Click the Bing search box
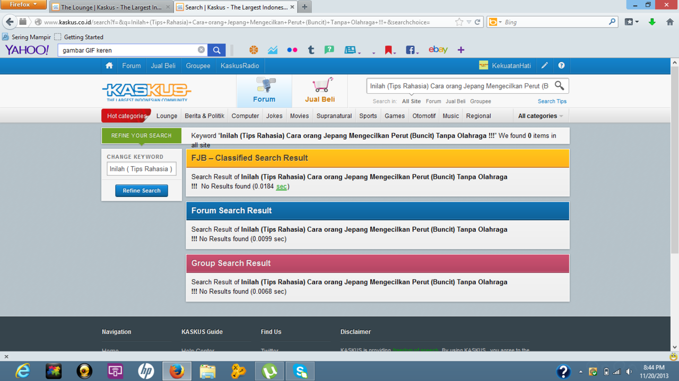 click(554, 22)
